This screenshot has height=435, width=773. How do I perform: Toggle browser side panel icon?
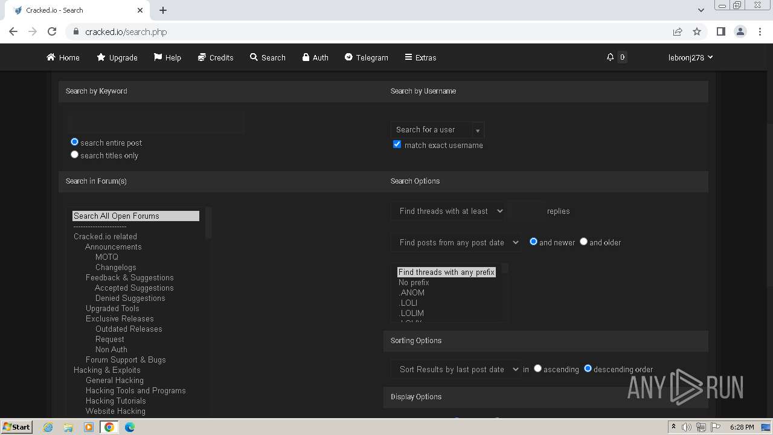coord(720,31)
